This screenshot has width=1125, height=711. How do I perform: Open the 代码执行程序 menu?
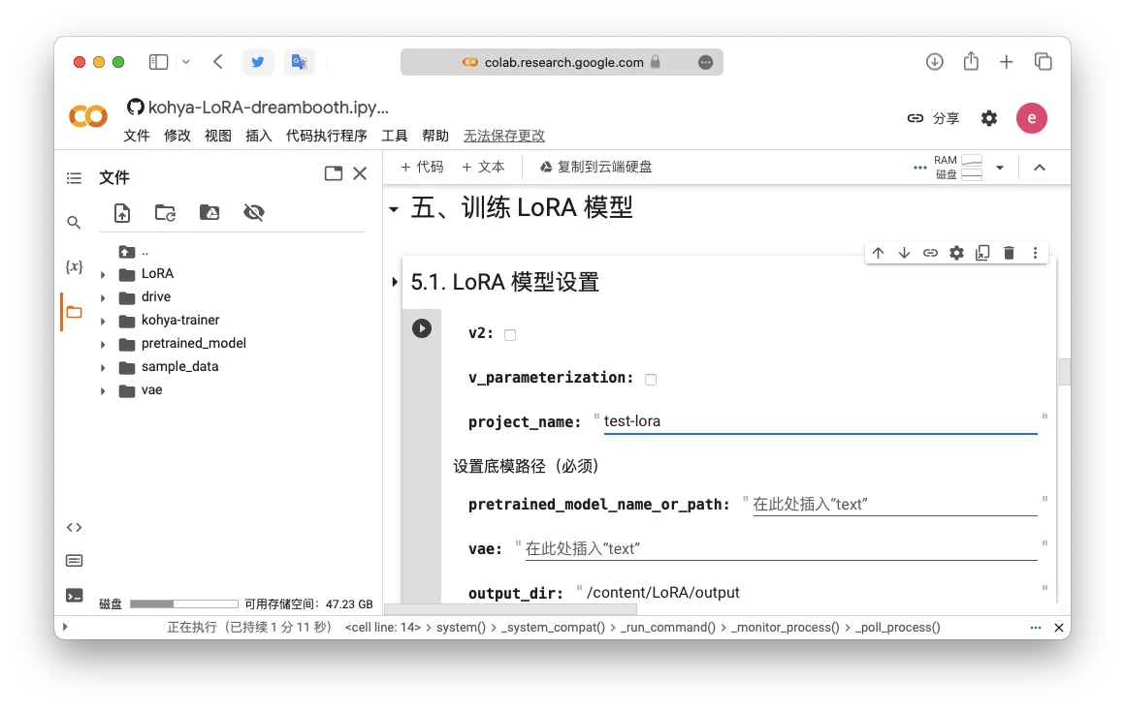[327, 136]
